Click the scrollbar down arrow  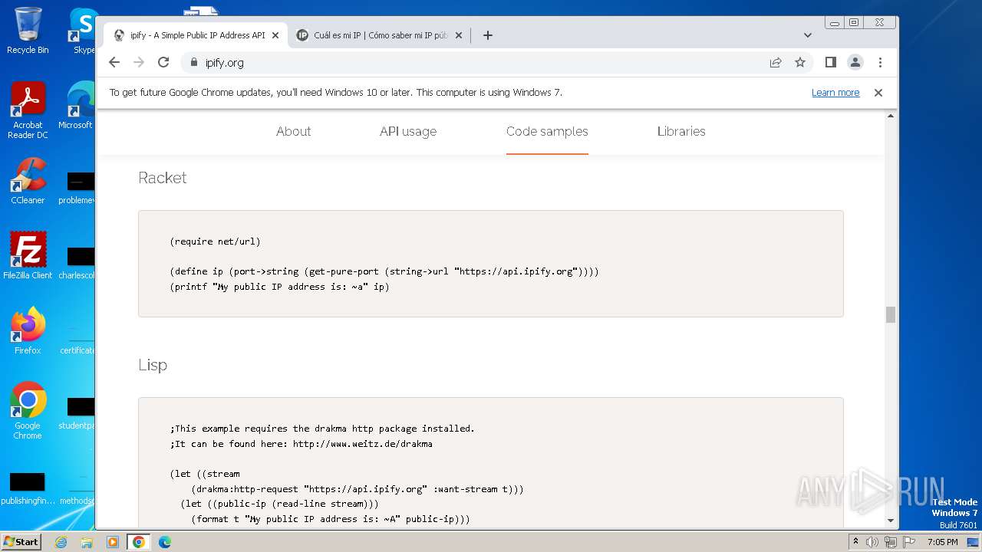[x=891, y=521]
